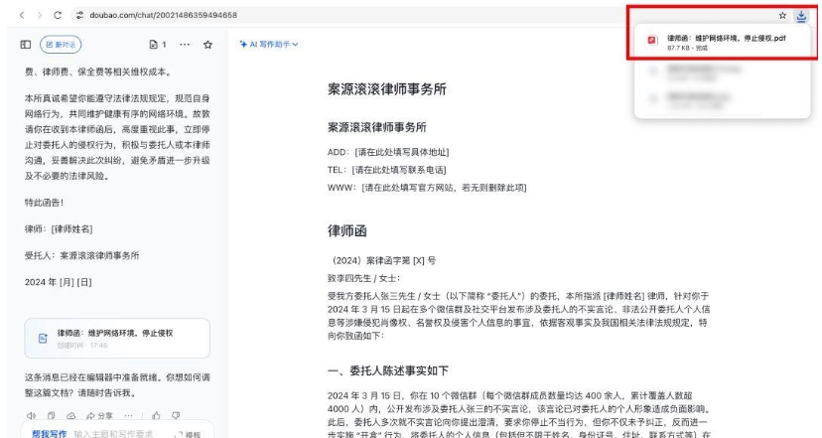Favorite this chat with the star icon

[207, 45]
